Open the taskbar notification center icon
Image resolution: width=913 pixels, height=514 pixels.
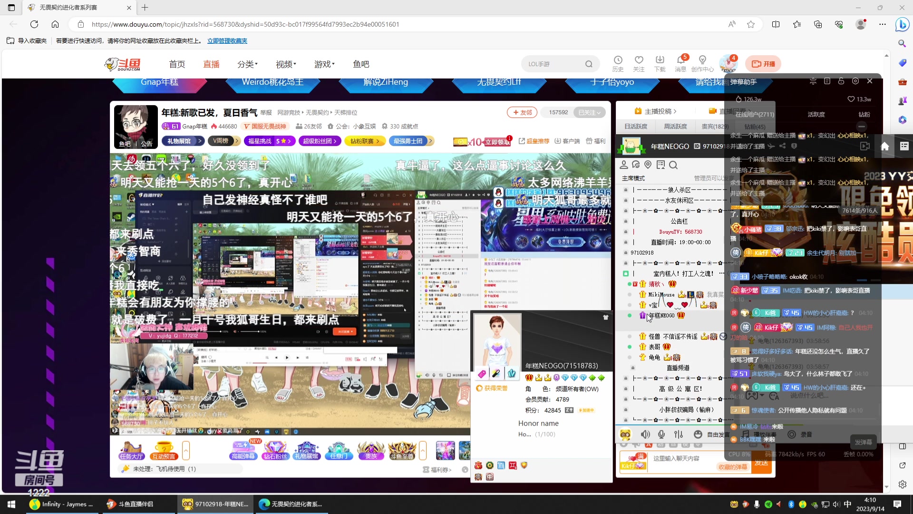click(x=897, y=504)
